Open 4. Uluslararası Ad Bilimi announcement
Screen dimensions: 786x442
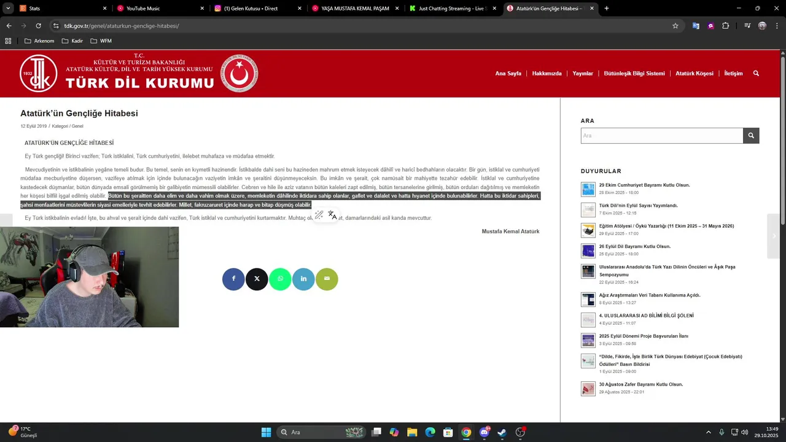tap(646, 316)
